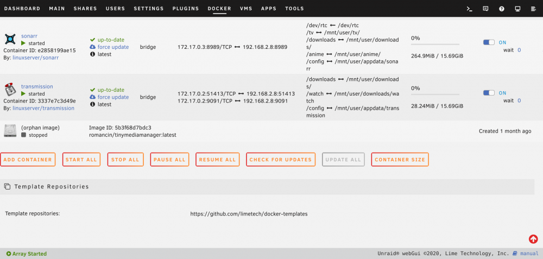Viewport: 543px width, 259px height.
Task: Select the Docker tab
Action: [x=219, y=9]
